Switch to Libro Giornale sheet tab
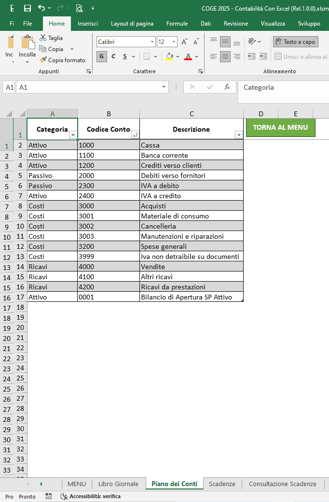The image size is (329, 502). 118,484
